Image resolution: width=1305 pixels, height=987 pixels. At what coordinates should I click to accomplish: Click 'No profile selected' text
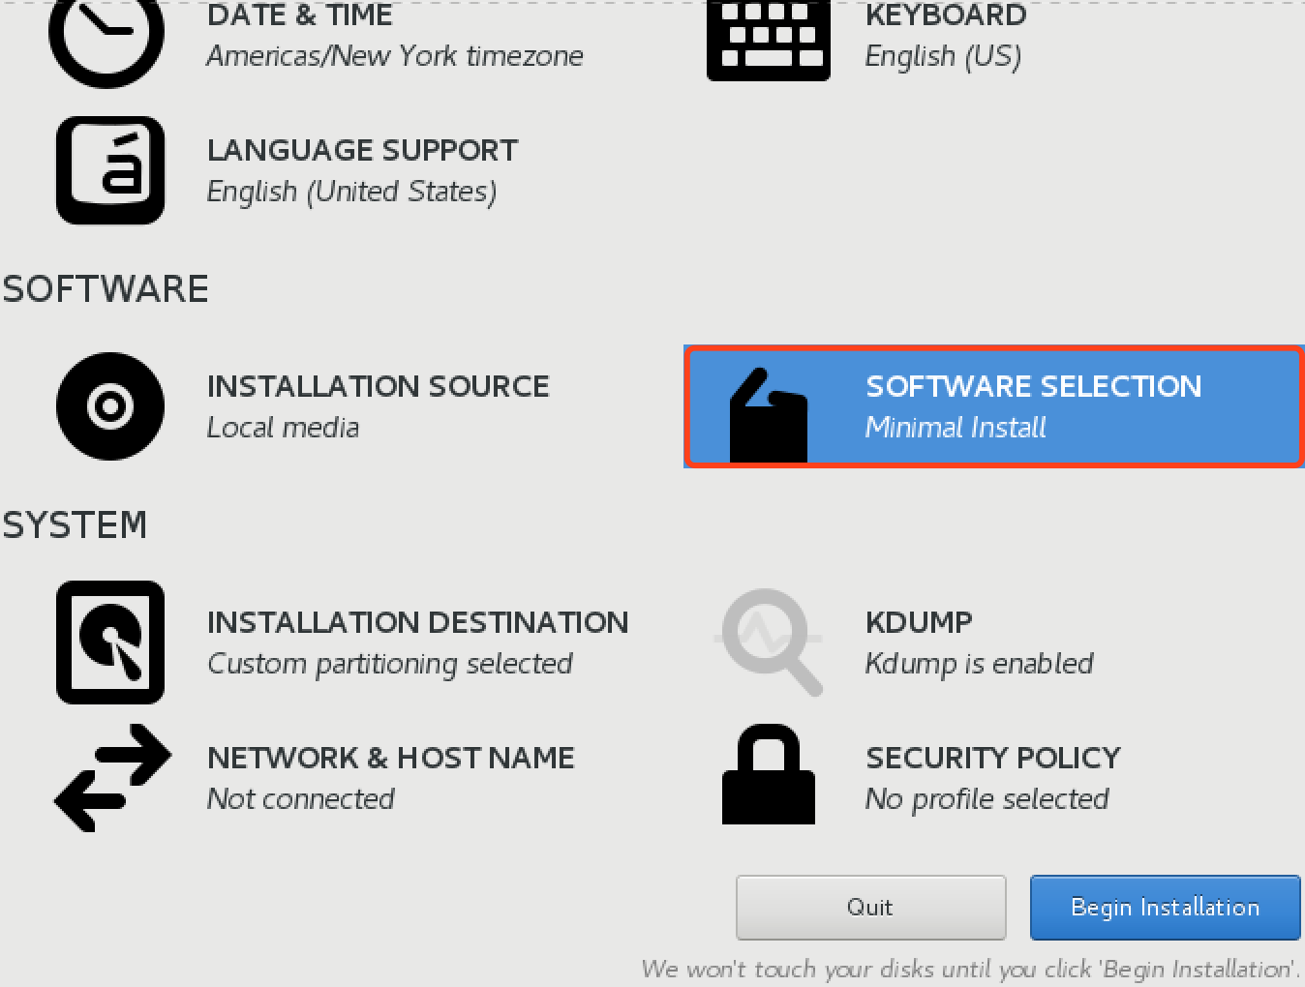(987, 799)
